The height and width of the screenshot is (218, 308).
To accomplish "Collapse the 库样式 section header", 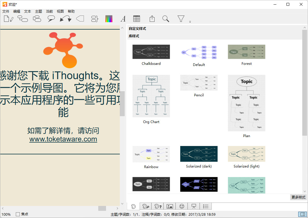I will click(x=215, y=36).
